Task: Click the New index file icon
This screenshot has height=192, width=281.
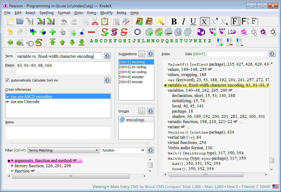Action: (10, 21)
